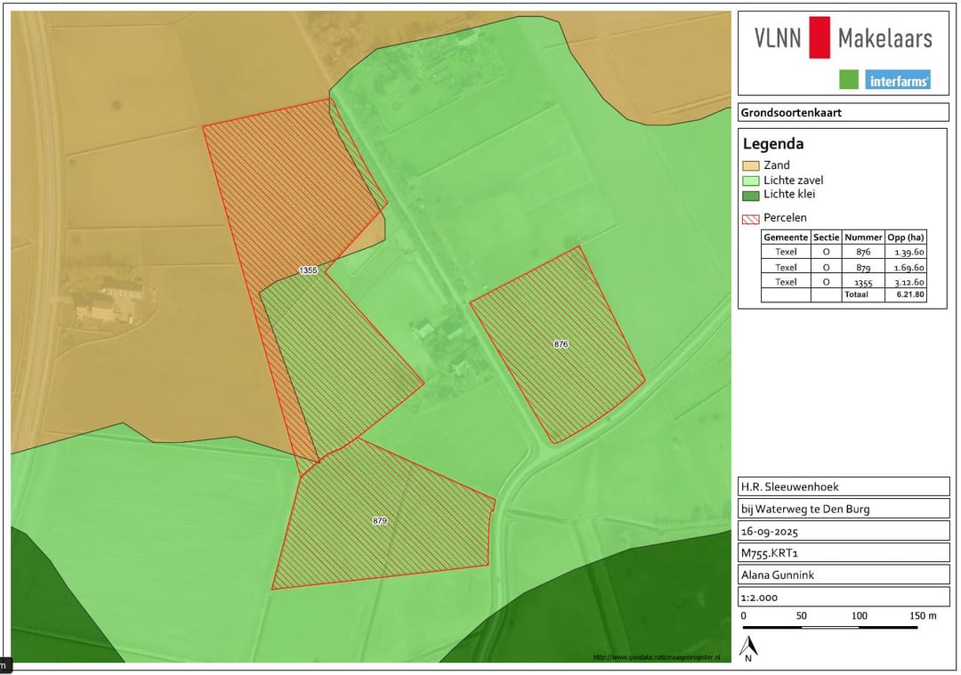
Task: Click the green square beside interfarms
Action: [x=849, y=80]
